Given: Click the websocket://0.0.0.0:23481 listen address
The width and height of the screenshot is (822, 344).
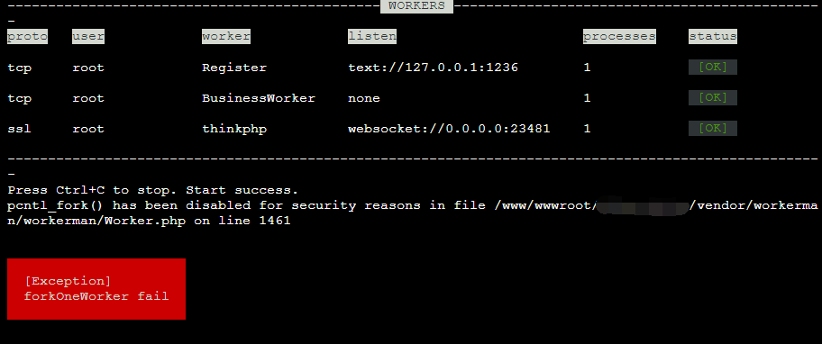Looking at the screenshot, I should click(449, 129).
